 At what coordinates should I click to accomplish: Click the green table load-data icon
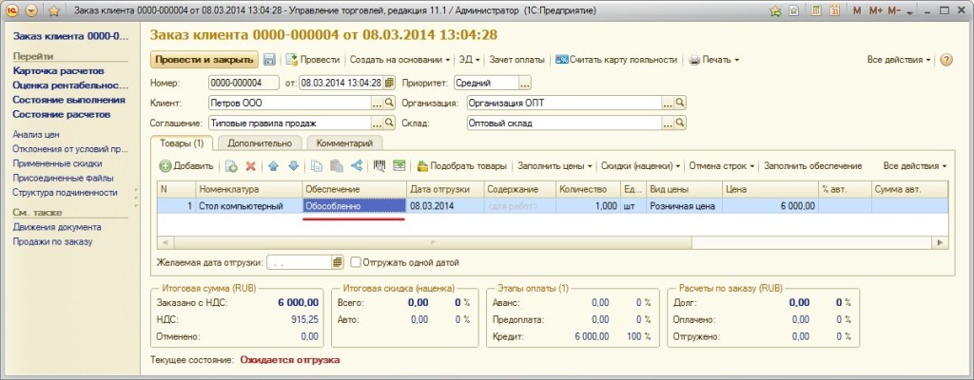pos(399,166)
